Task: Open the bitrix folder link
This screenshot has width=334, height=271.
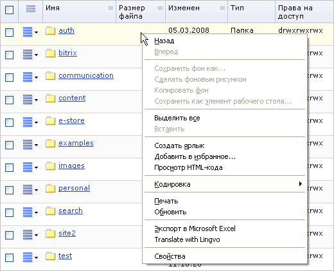Action: [67, 53]
